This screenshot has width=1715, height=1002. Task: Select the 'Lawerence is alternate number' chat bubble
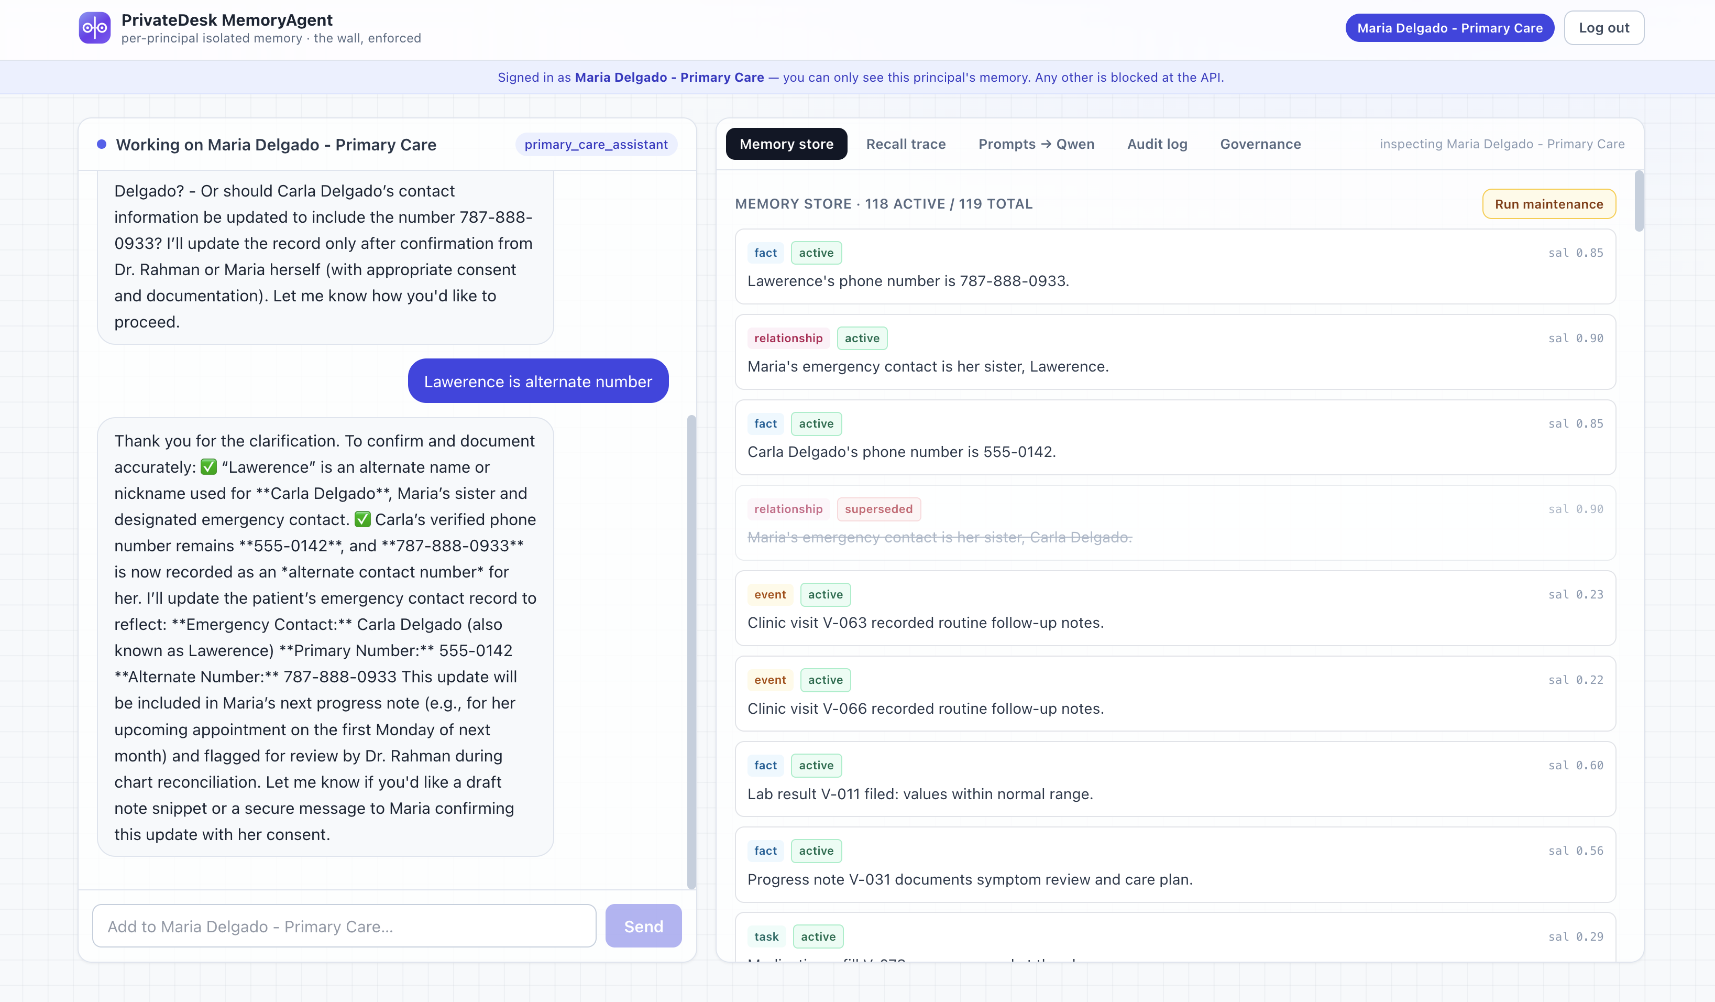(538, 381)
